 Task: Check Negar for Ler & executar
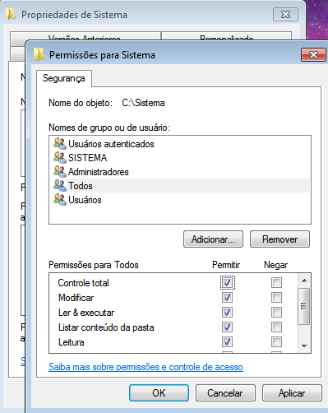[276, 312]
